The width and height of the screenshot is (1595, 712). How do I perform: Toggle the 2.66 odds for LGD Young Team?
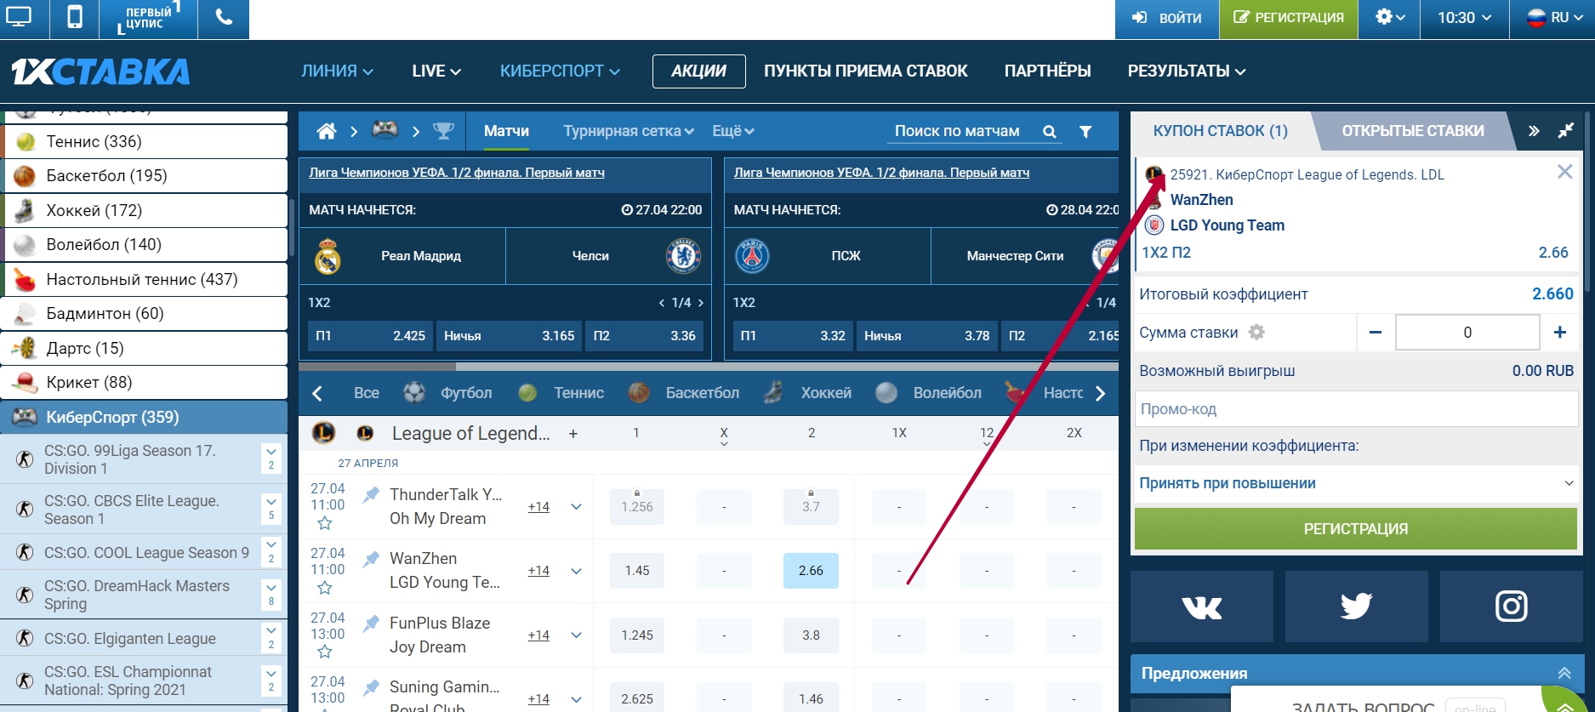[810, 571]
